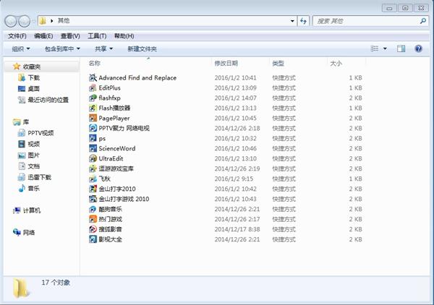
Task: Click the 新建文件夹 button
Action: click(142, 48)
